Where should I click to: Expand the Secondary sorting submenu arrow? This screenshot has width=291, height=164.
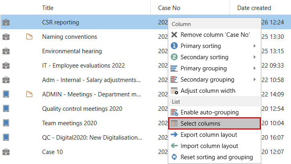coord(255,57)
